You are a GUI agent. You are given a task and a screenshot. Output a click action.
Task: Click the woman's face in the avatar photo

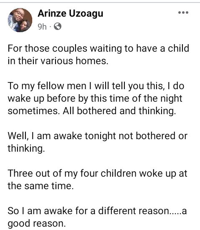pos(24,25)
